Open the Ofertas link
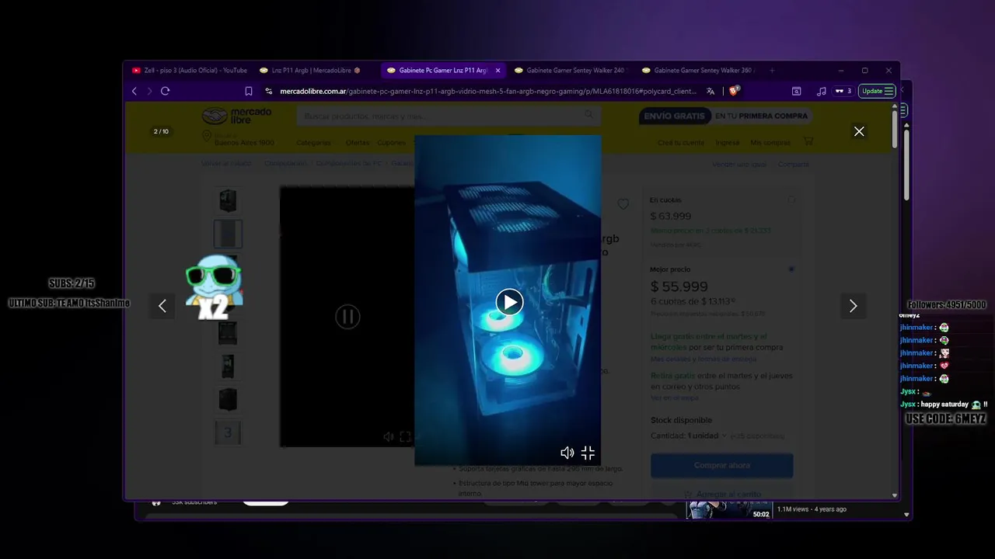 (x=358, y=143)
